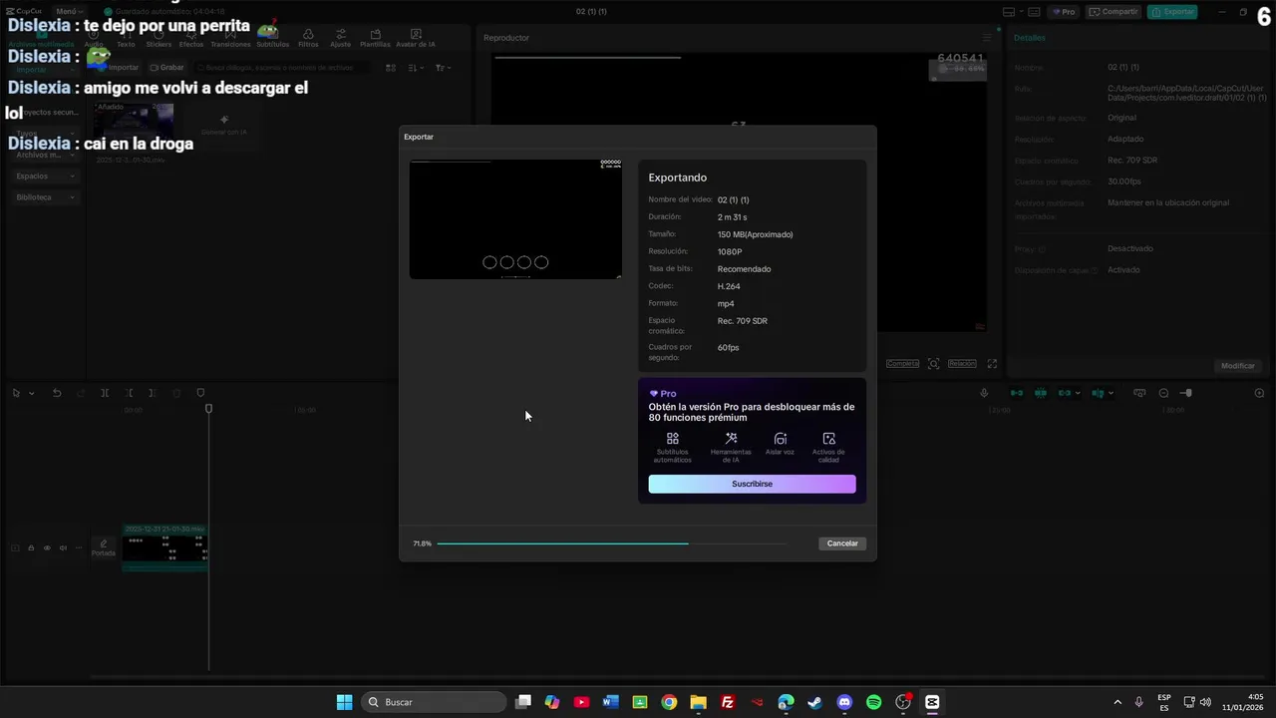Click the timeline microphone record icon
The width and height of the screenshot is (1276, 718).
(x=984, y=393)
